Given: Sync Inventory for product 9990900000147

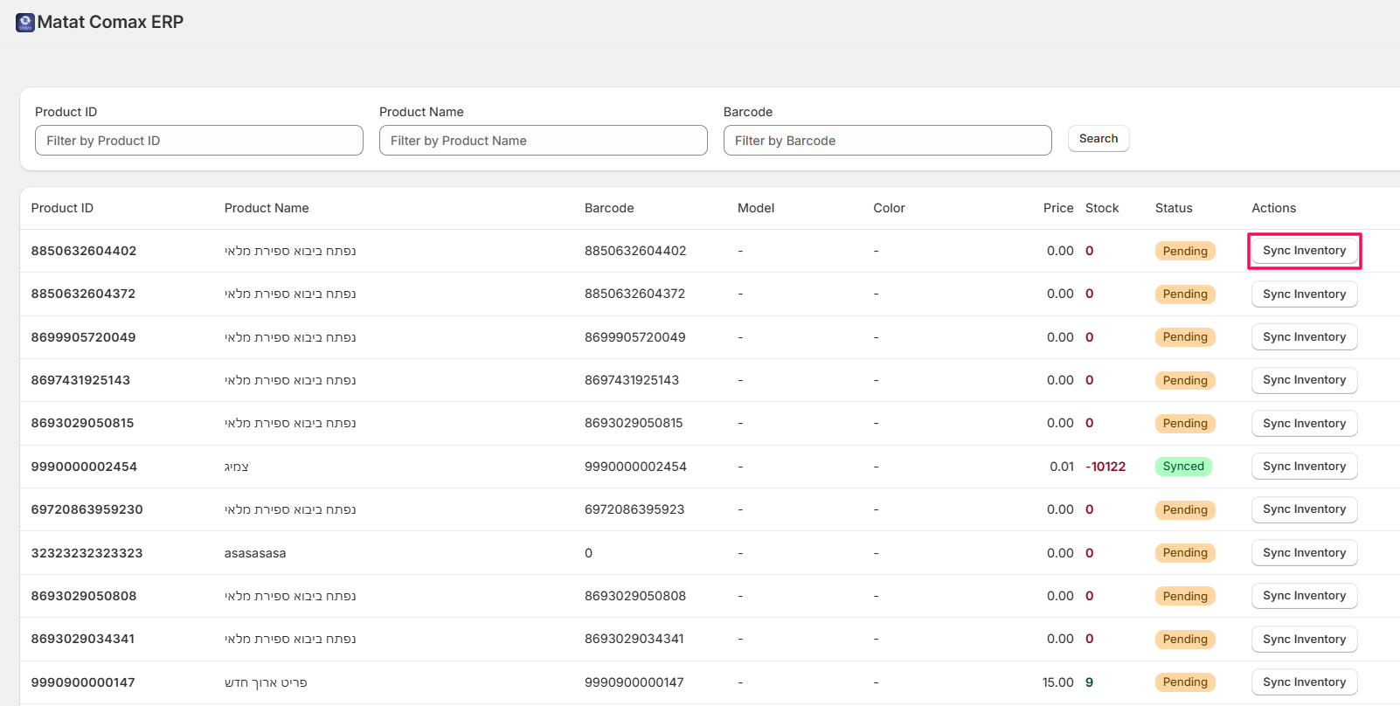Looking at the screenshot, I should coord(1304,682).
